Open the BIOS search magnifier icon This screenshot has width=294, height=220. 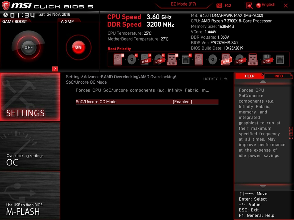coord(249,6)
